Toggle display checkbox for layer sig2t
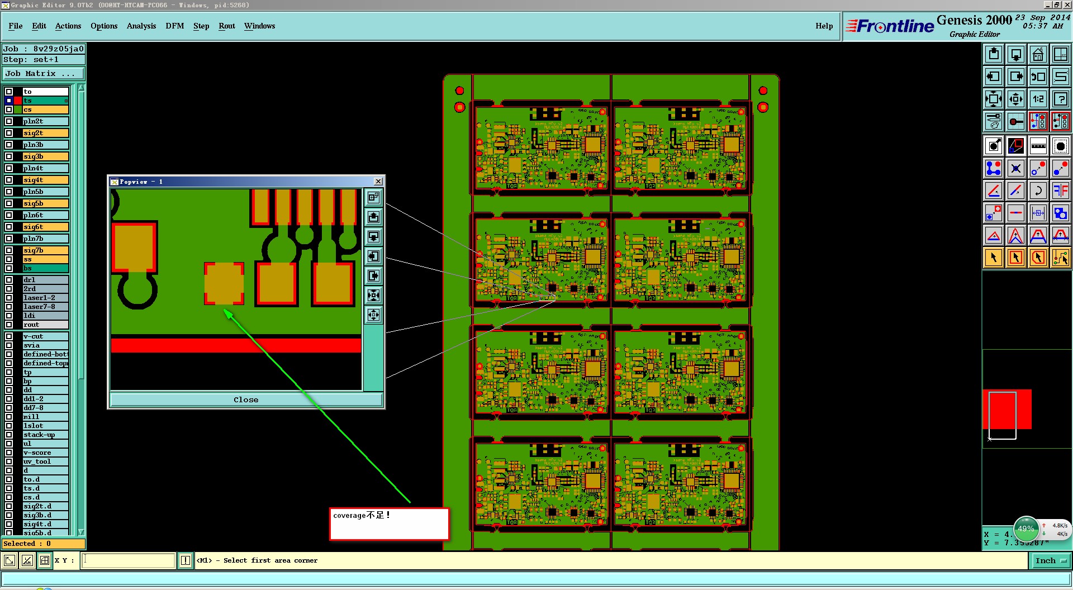Viewport: 1073px width, 590px height. (9, 133)
